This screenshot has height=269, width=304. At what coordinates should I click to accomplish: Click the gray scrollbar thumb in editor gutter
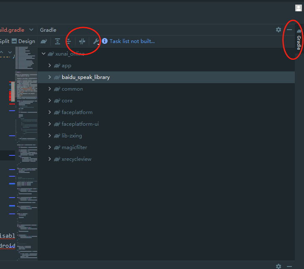pyautogui.click(x=13, y=91)
